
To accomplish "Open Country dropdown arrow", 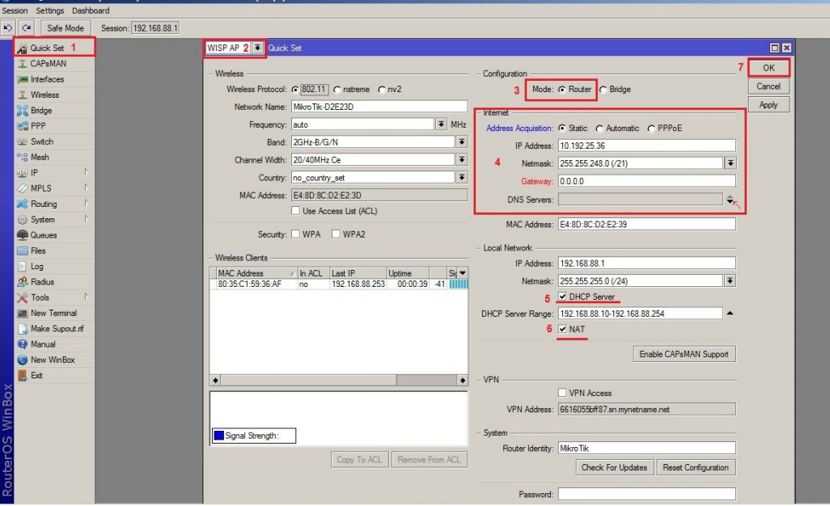I will pos(462,177).
